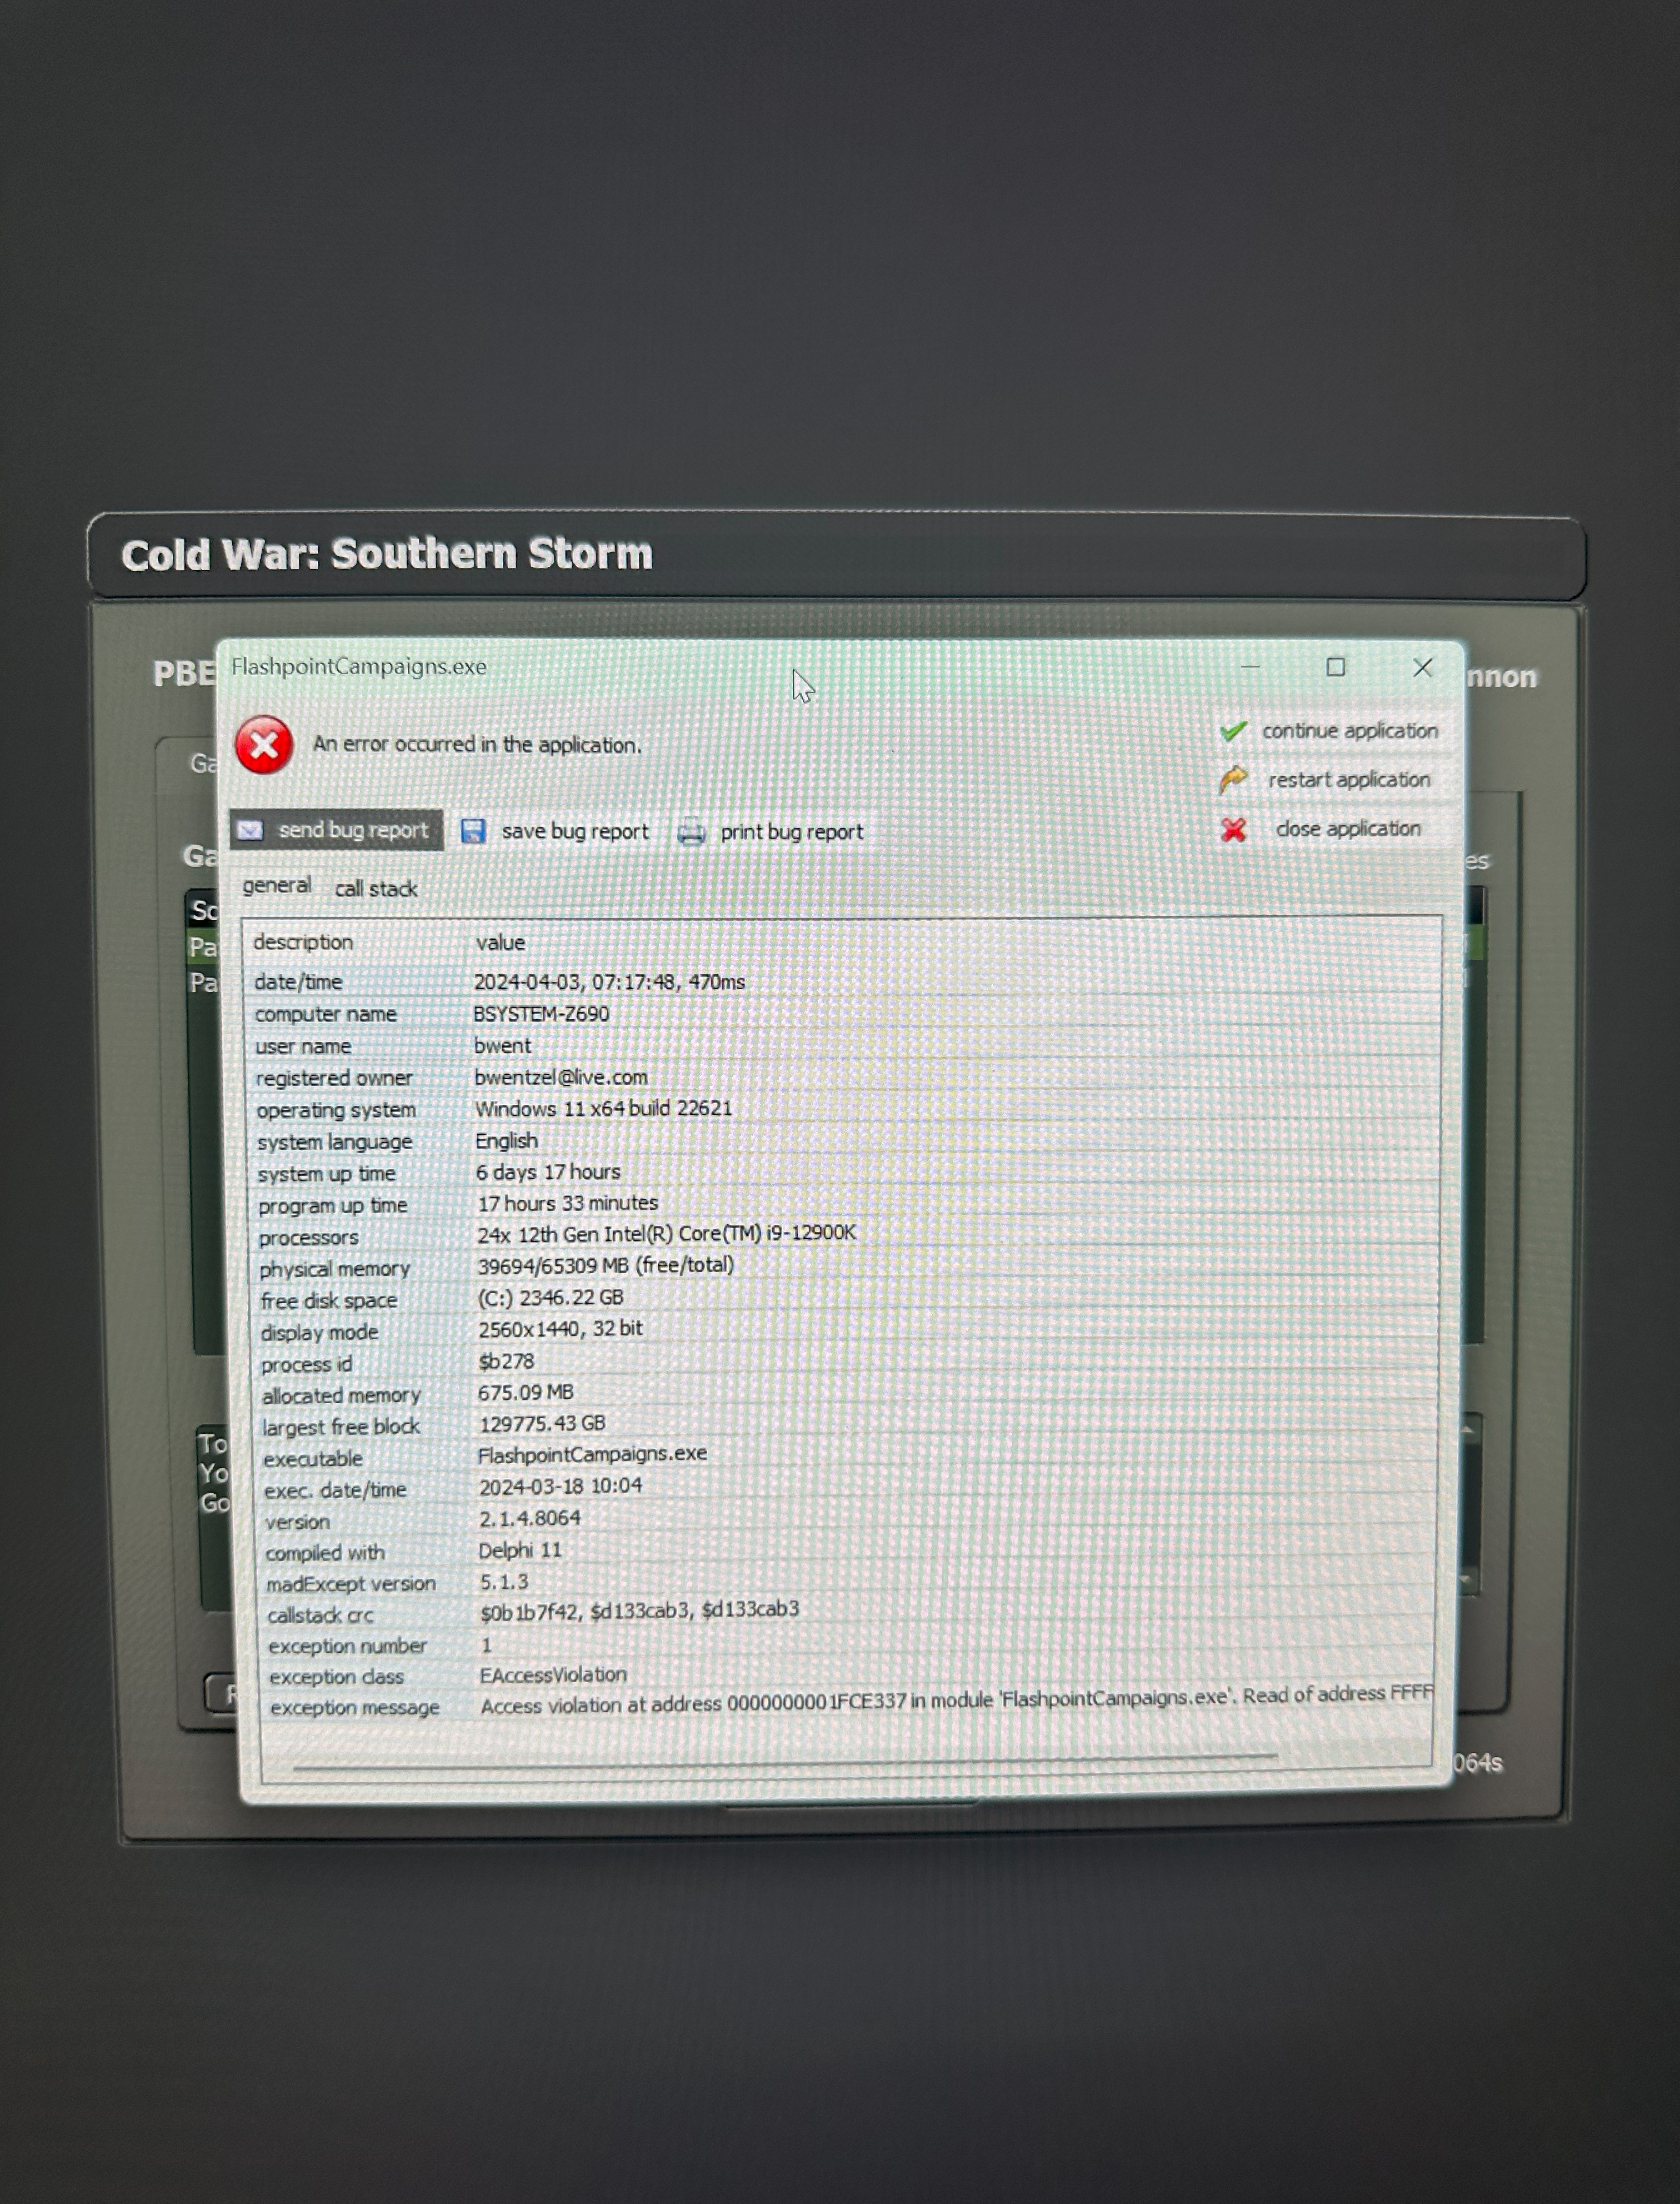Click the save bug report floppy icon
This screenshot has width=1680, height=2204.
473,831
